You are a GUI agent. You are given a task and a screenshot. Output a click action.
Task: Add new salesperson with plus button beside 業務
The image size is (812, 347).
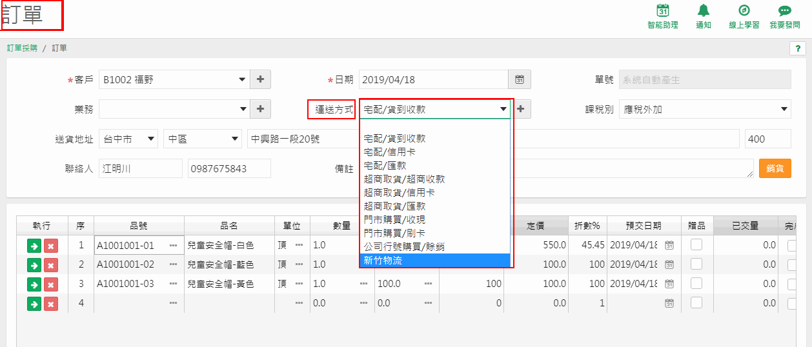pyautogui.click(x=260, y=109)
